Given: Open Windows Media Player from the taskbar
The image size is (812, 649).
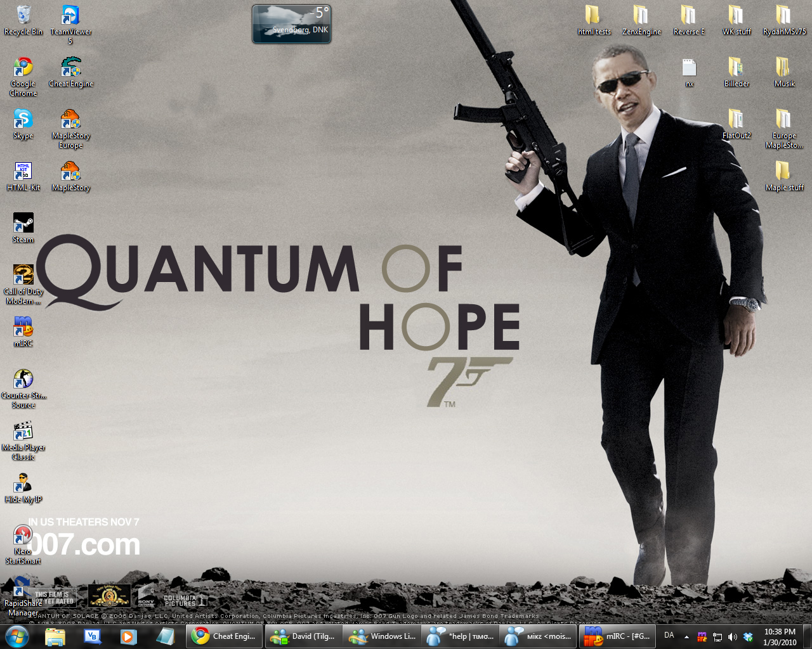Looking at the screenshot, I should pyautogui.click(x=129, y=636).
